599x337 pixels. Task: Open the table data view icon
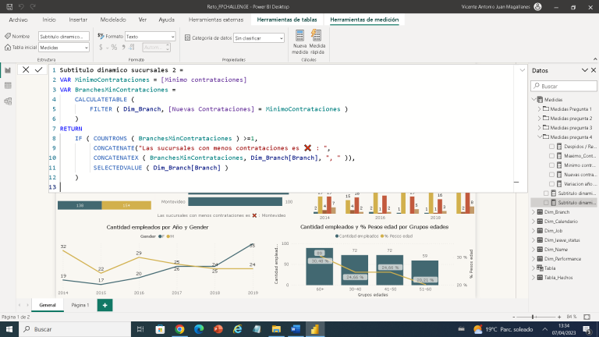[x=8, y=85]
